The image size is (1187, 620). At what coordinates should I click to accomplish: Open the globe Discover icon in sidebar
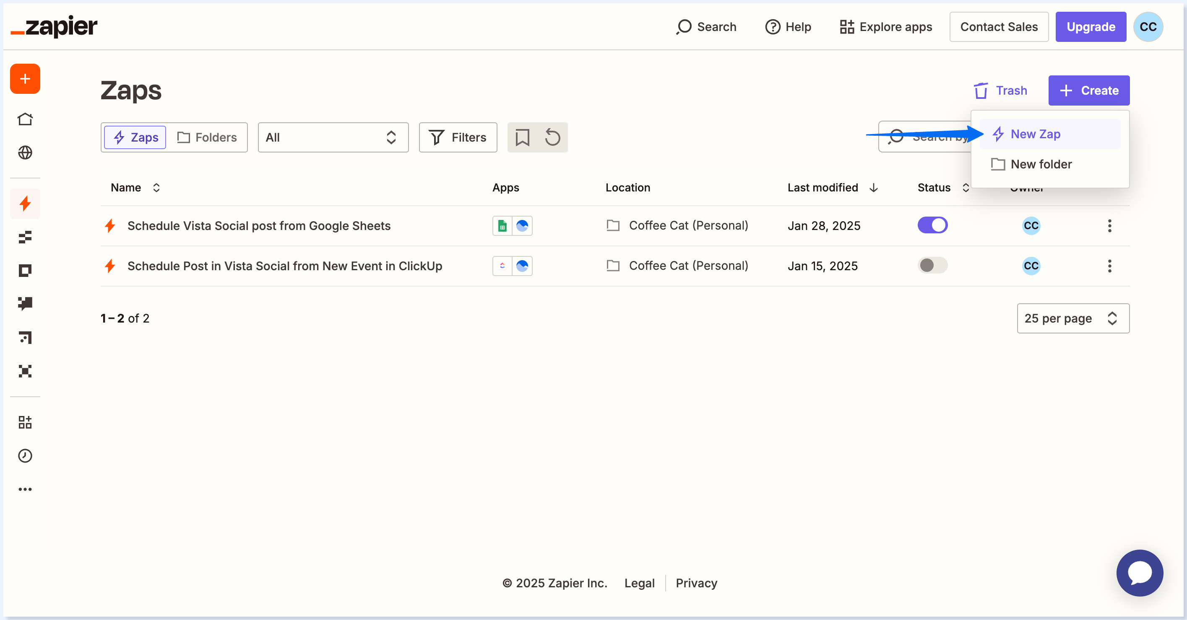25,152
